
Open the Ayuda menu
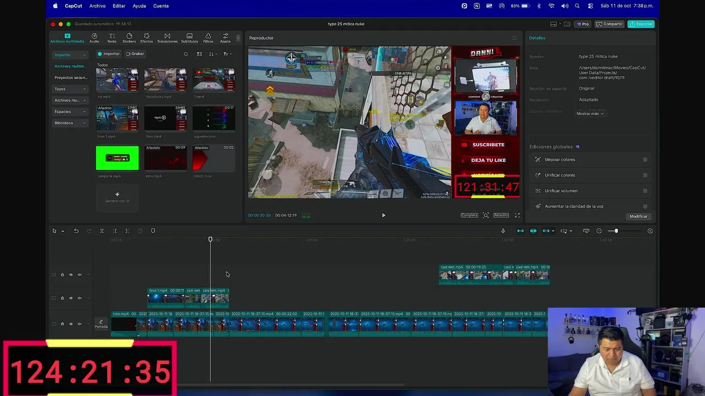(139, 6)
